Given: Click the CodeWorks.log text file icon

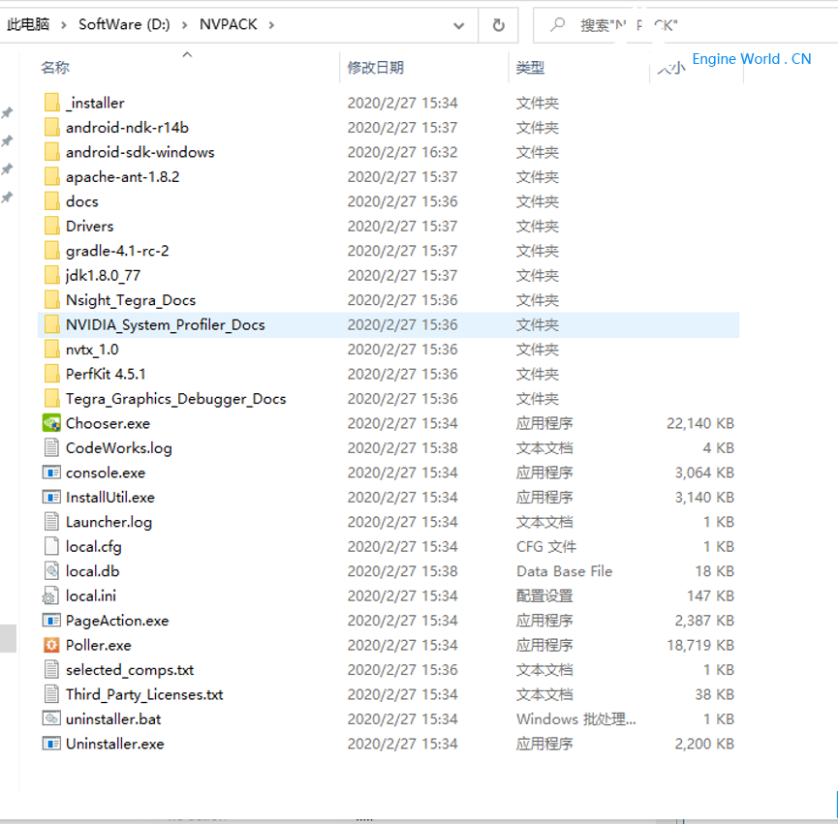Looking at the screenshot, I should pos(51,447).
